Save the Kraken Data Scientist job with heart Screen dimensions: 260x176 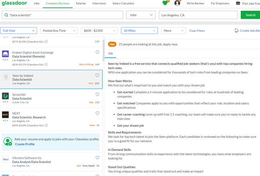pyautogui.click(x=97, y=52)
